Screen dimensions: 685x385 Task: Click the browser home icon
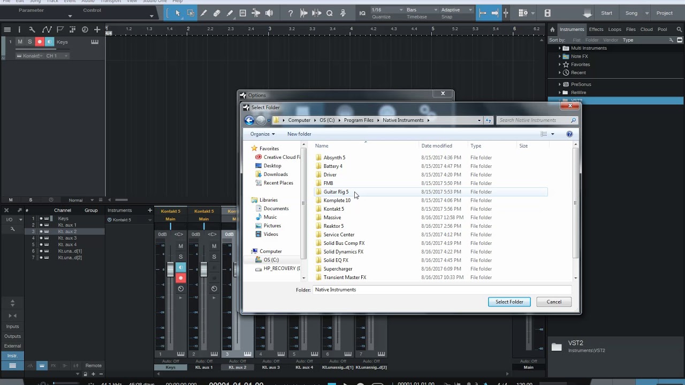point(552,29)
